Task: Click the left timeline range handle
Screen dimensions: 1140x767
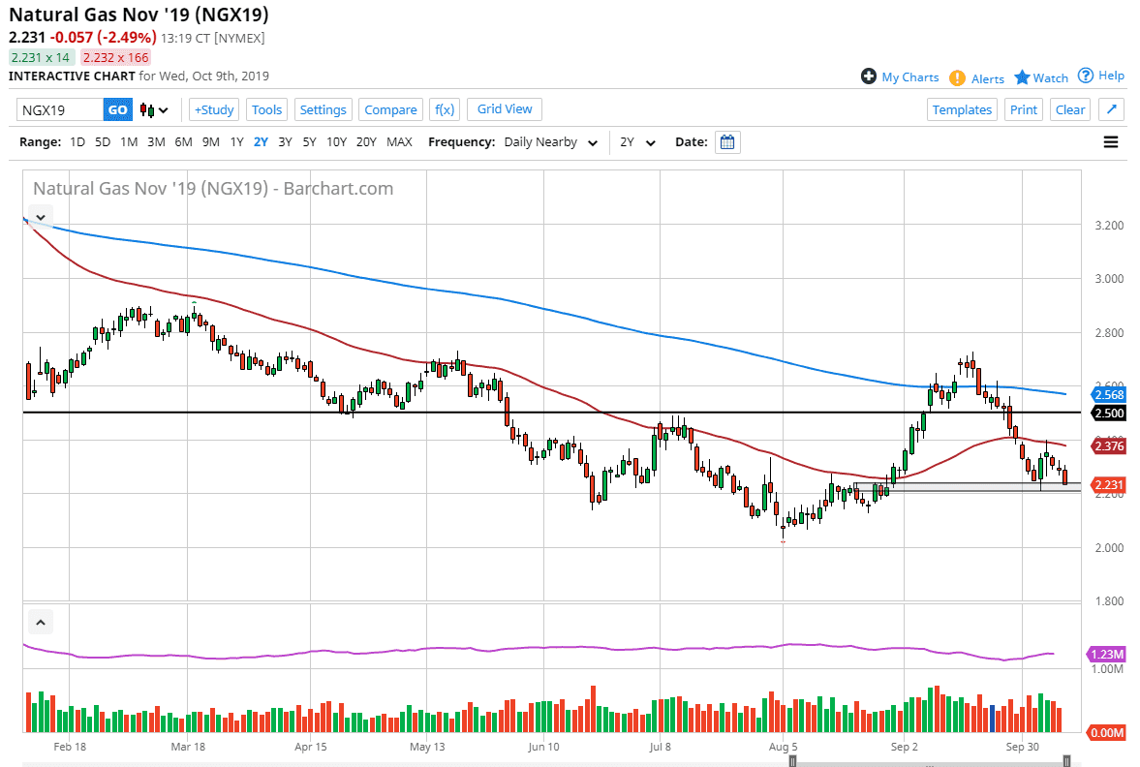Action: [x=792, y=761]
